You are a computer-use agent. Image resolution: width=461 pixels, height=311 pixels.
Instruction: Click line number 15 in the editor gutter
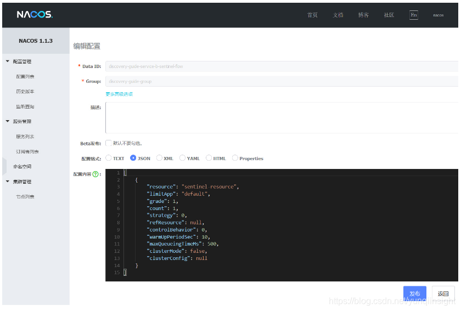coord(117,273)
